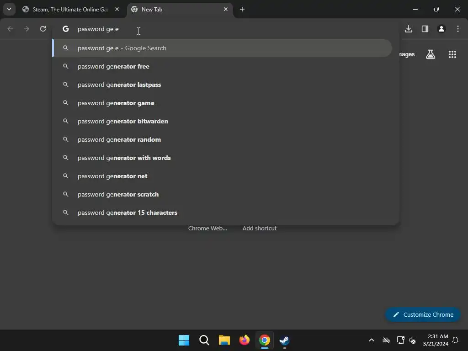The height and width of the screenshot is (351, 468).
Task: Choose suggestion 'password generator 15 characters'
Action: click(222, 213)
